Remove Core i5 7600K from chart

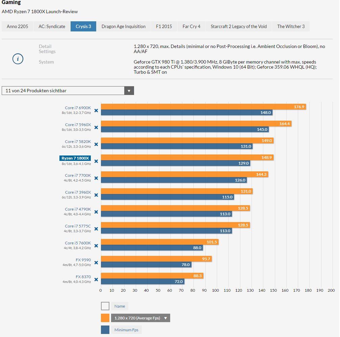click(x=96, y=246)
